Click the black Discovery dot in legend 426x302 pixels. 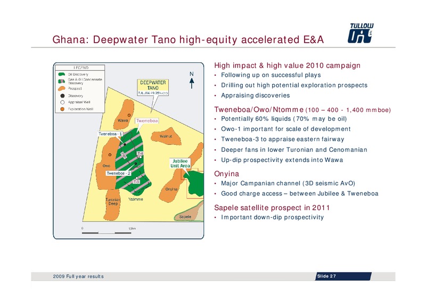click(62, 96)
